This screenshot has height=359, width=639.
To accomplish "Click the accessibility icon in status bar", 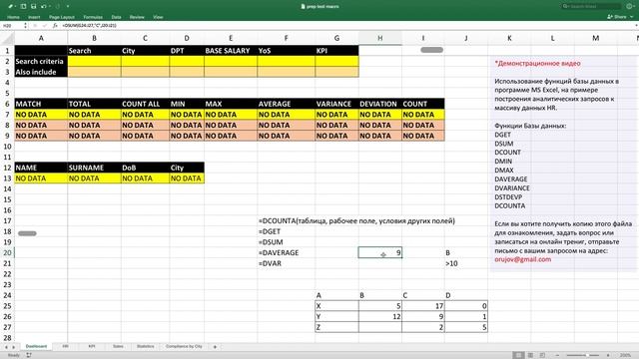I will point(29,355).
